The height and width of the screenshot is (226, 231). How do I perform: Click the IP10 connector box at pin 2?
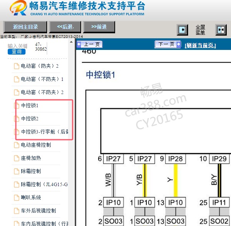click(114, 202)
